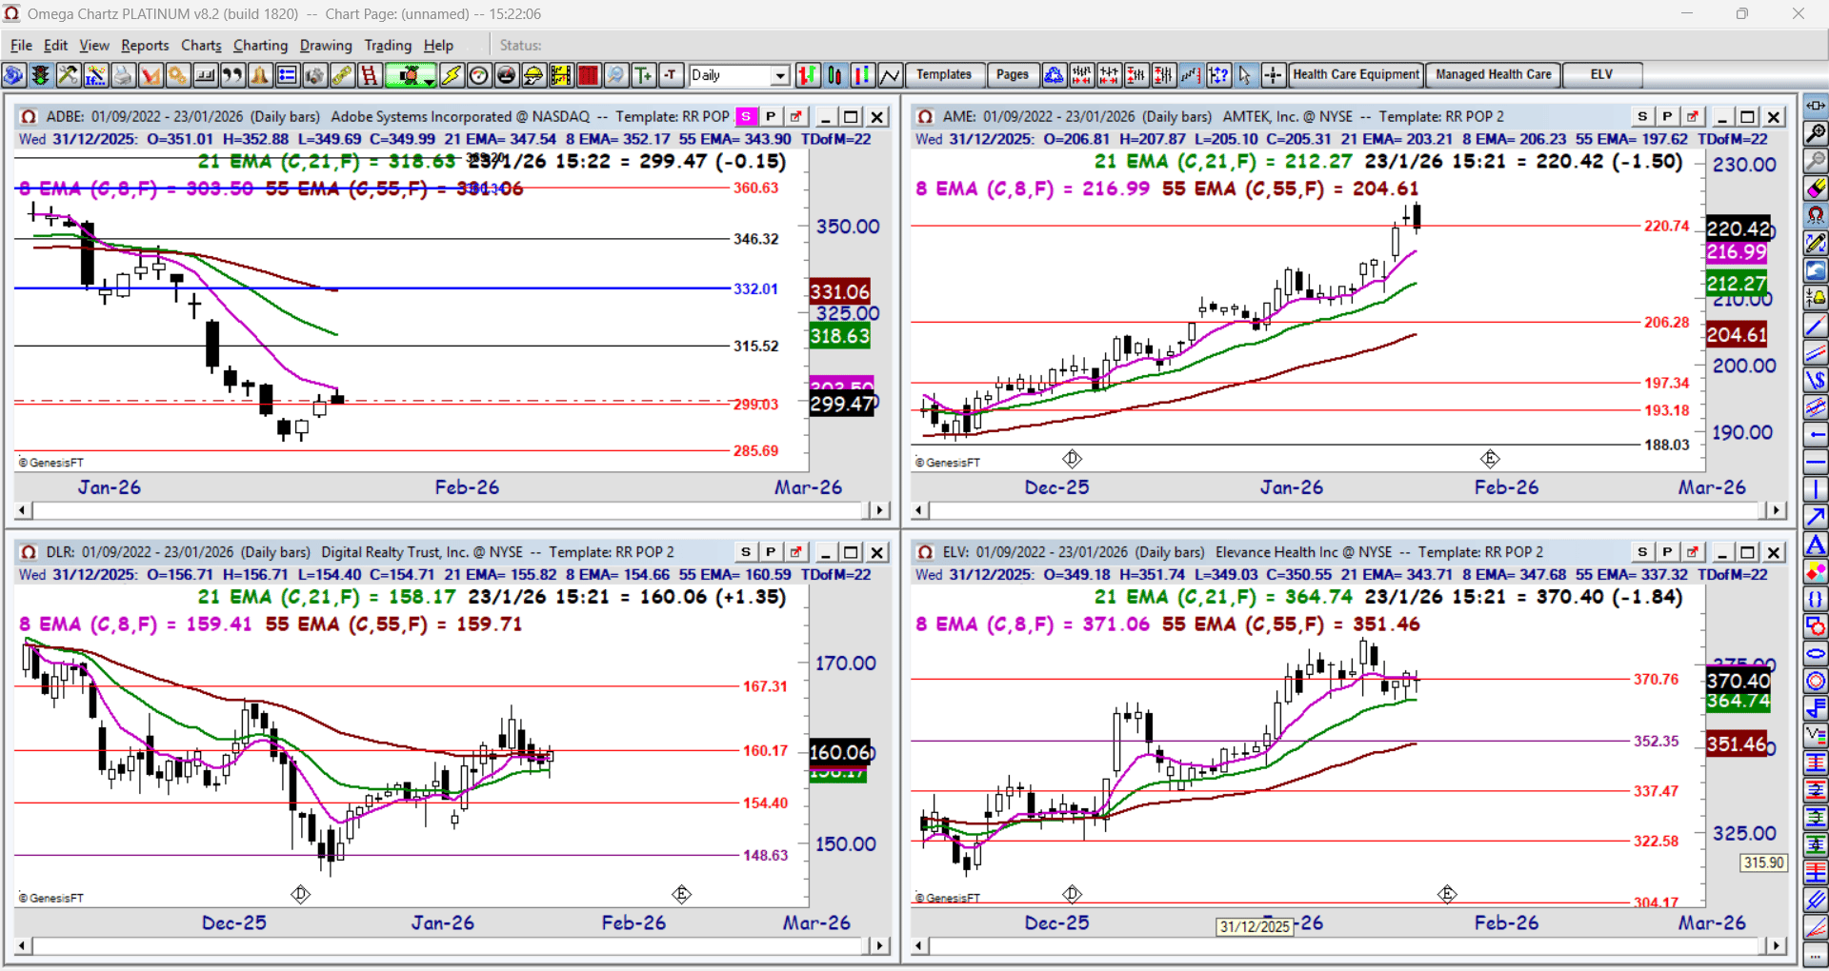
Task: Toggle the S button on AME chart
Action: coord(1642,116)
